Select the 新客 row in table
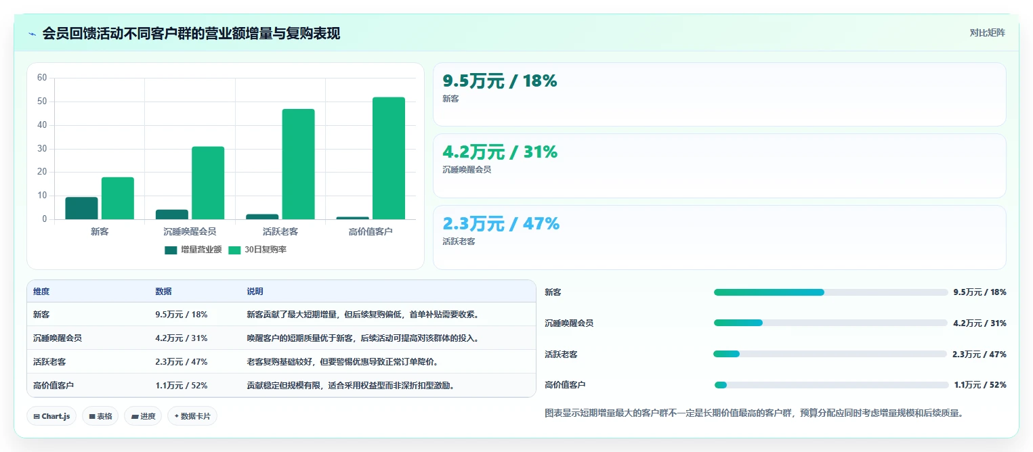 [x=281, y=315]
